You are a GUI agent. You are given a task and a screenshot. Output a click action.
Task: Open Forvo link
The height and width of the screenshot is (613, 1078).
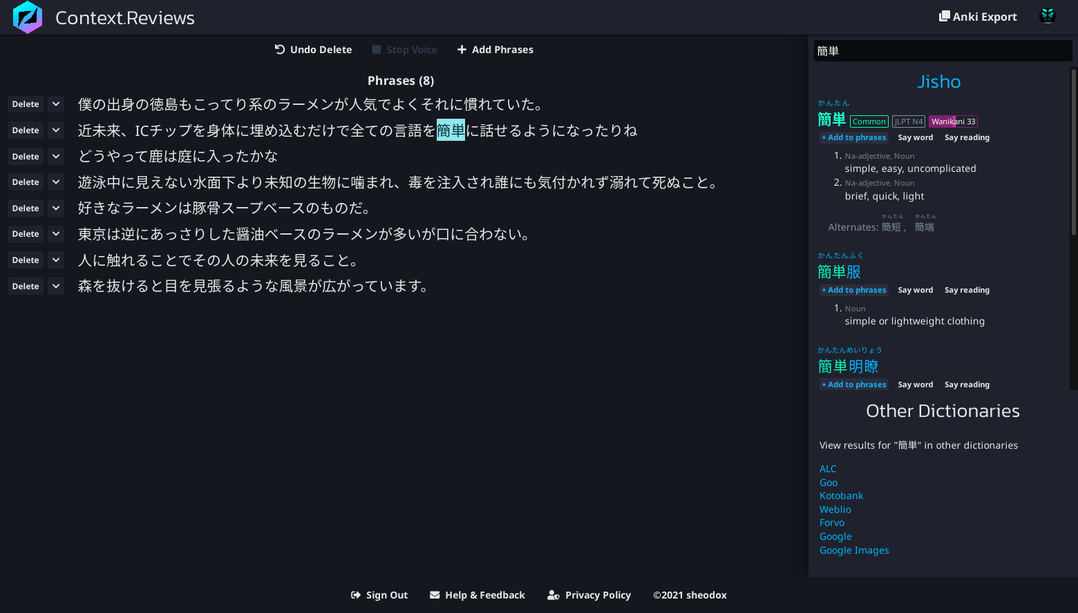point(832,523)
